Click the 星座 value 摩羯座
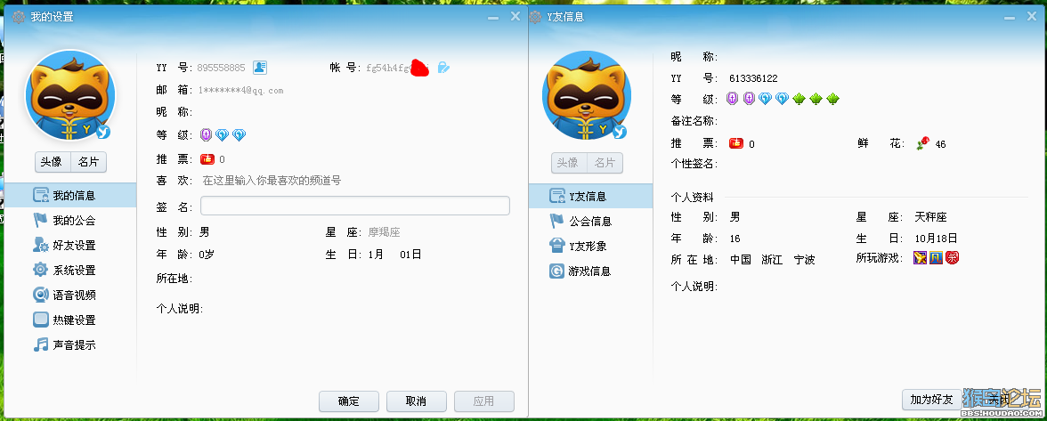This screenshot has height=421, width=1047. pyautogui.click(x=384, y=232)
